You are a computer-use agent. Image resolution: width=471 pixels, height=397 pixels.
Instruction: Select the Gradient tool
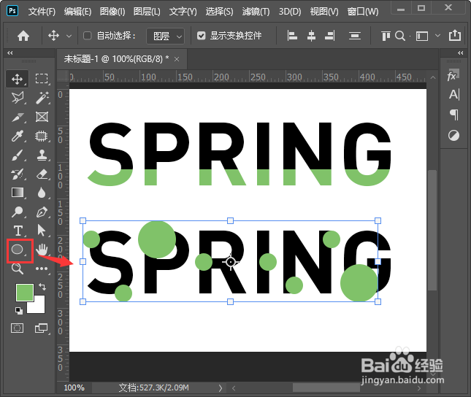coord(17,193)
